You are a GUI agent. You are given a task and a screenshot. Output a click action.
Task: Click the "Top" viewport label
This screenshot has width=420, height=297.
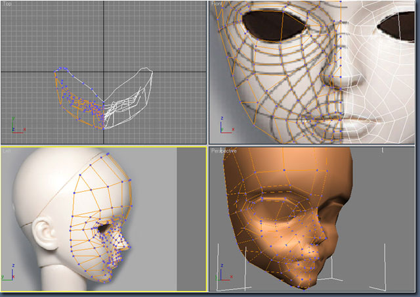pyautogui.click(x=7, y=4)
